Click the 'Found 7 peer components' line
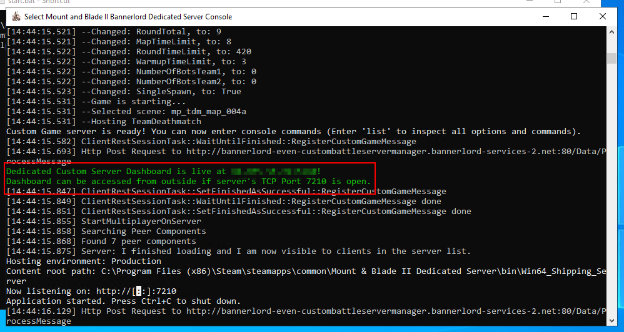The width and height of the screenshot is (624, 332). pyautogui.click(x=101, y=242)
